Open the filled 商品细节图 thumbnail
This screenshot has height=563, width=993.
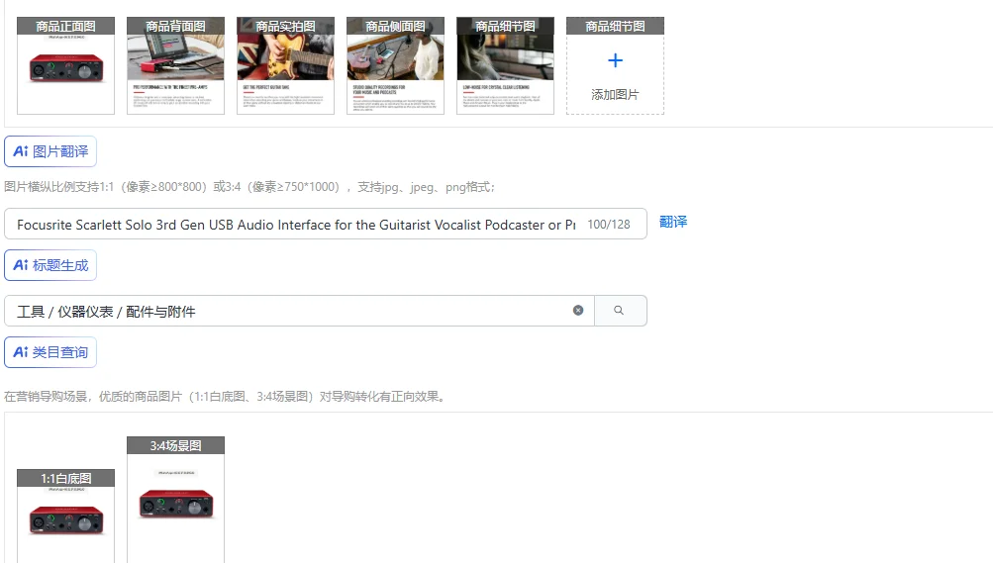coord(505,65)
